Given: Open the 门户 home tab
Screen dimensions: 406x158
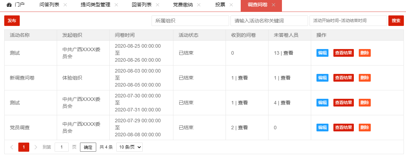Looking at the screenshot, I should [16, 5].
